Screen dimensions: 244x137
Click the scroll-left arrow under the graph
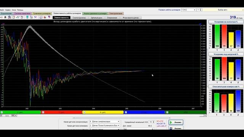(x=15, y=116)
